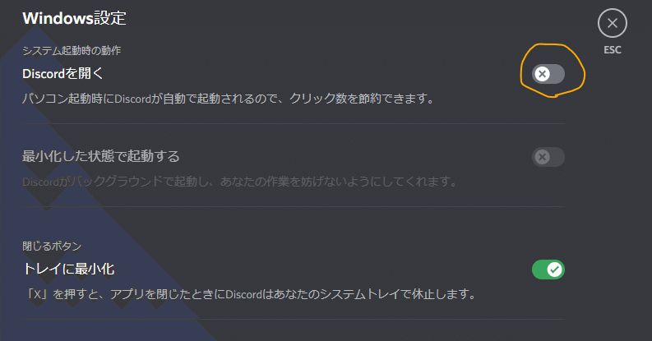
Task: Toggle the disabled 最小化した状態で起動する switch
Action: [548, 157]
